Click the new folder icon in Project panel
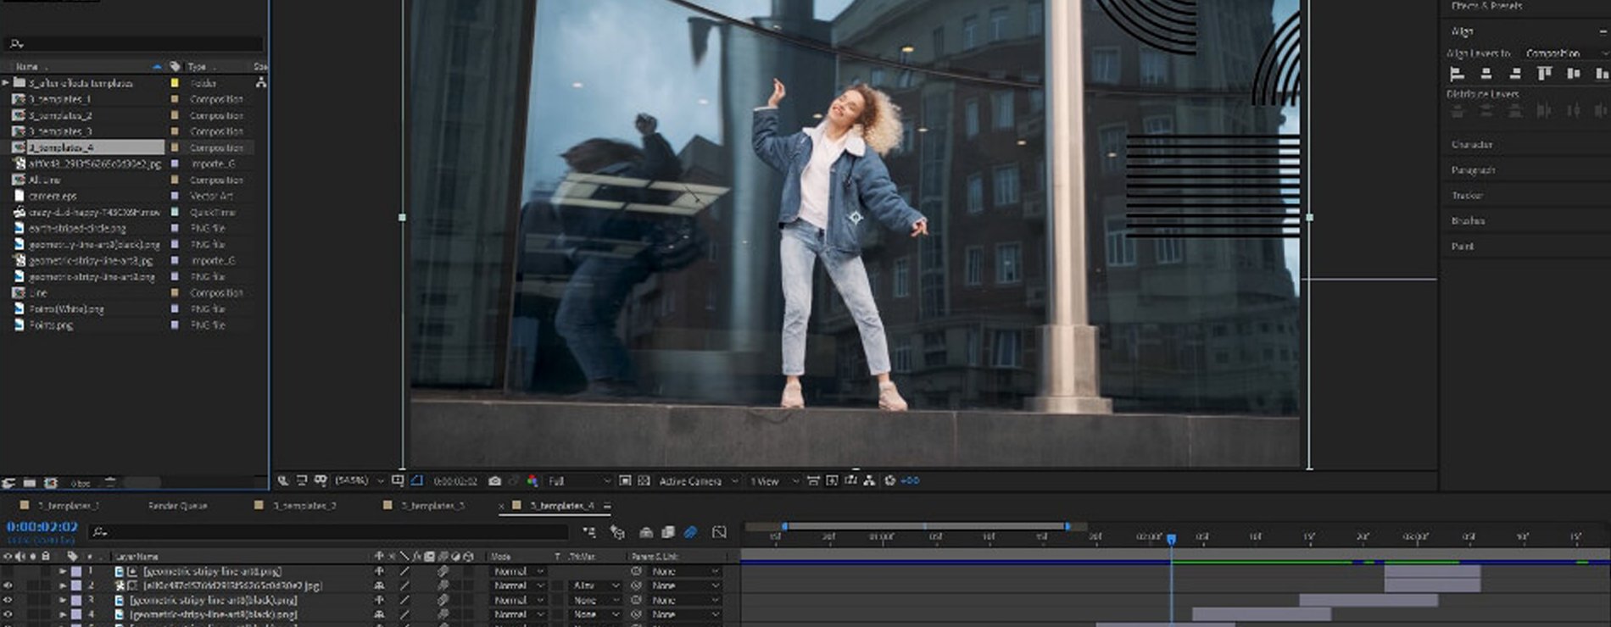This screenshot has width=1611, height=627. point(30,483)
